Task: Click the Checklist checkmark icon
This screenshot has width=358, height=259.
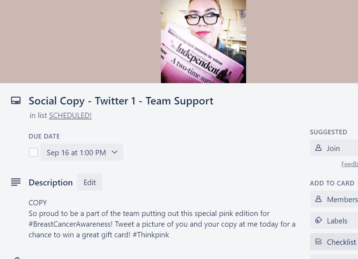Action: pyautogui.click(x=318, y=242)
